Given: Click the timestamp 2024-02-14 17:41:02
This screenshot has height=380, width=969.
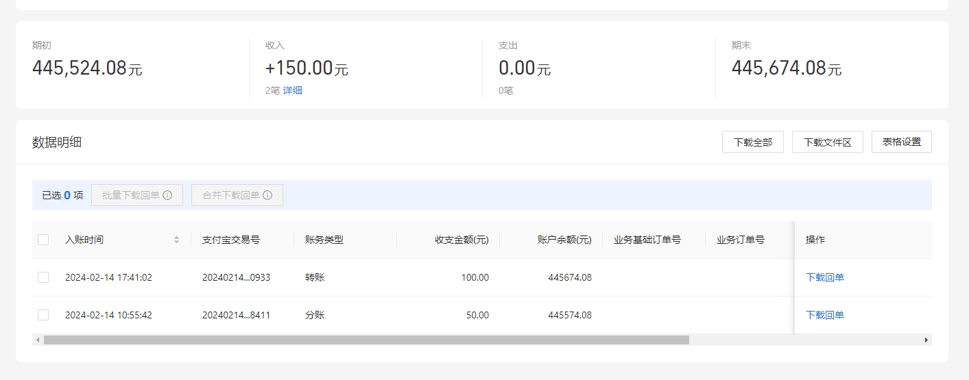Looking at the screenshot, I should pos(108,277).
